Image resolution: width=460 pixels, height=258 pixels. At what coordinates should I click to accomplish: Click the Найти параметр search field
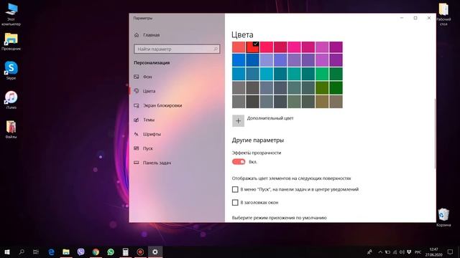(177, 49)
